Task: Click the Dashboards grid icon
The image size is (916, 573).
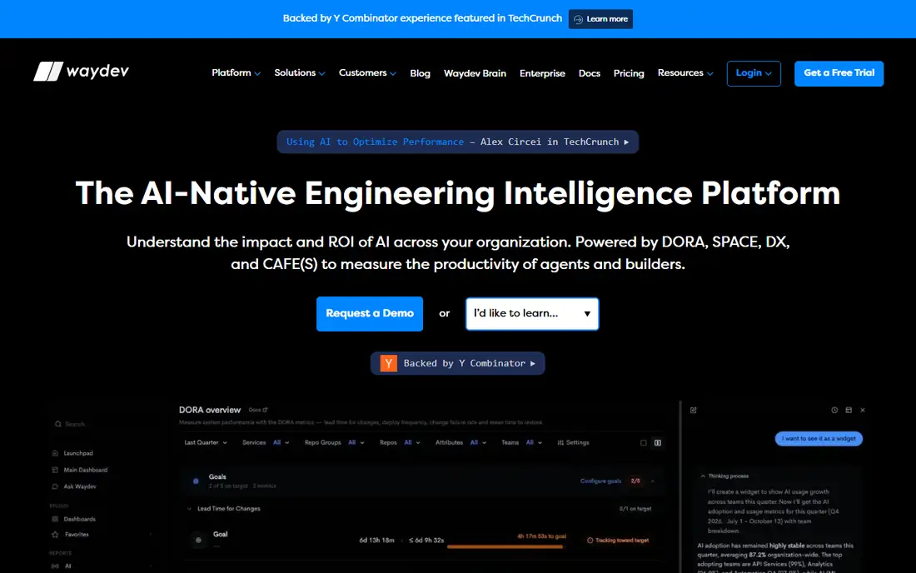Action: pyautogui.click(x=55, y=519)
